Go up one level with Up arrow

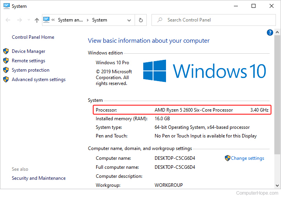point(37,20)
